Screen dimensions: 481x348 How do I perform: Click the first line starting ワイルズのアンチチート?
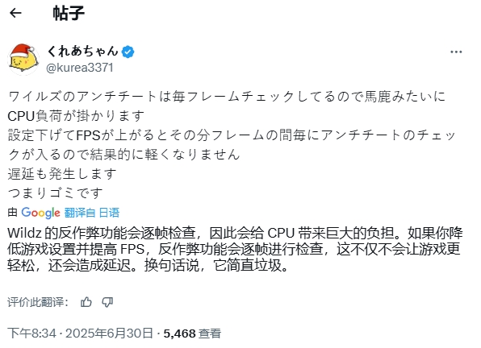(227, 97)
